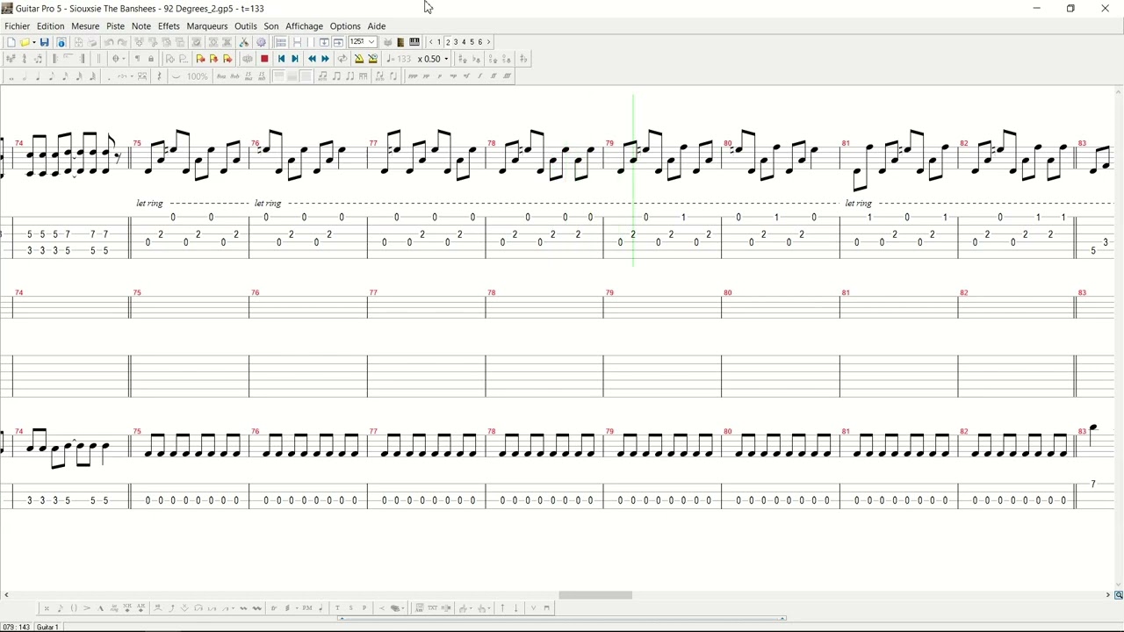Click the horizontal scrollbar thumb
The image size is (1124, 632).
(x=594, y=595)
